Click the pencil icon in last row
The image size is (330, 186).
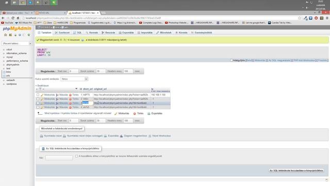point(42,107)
